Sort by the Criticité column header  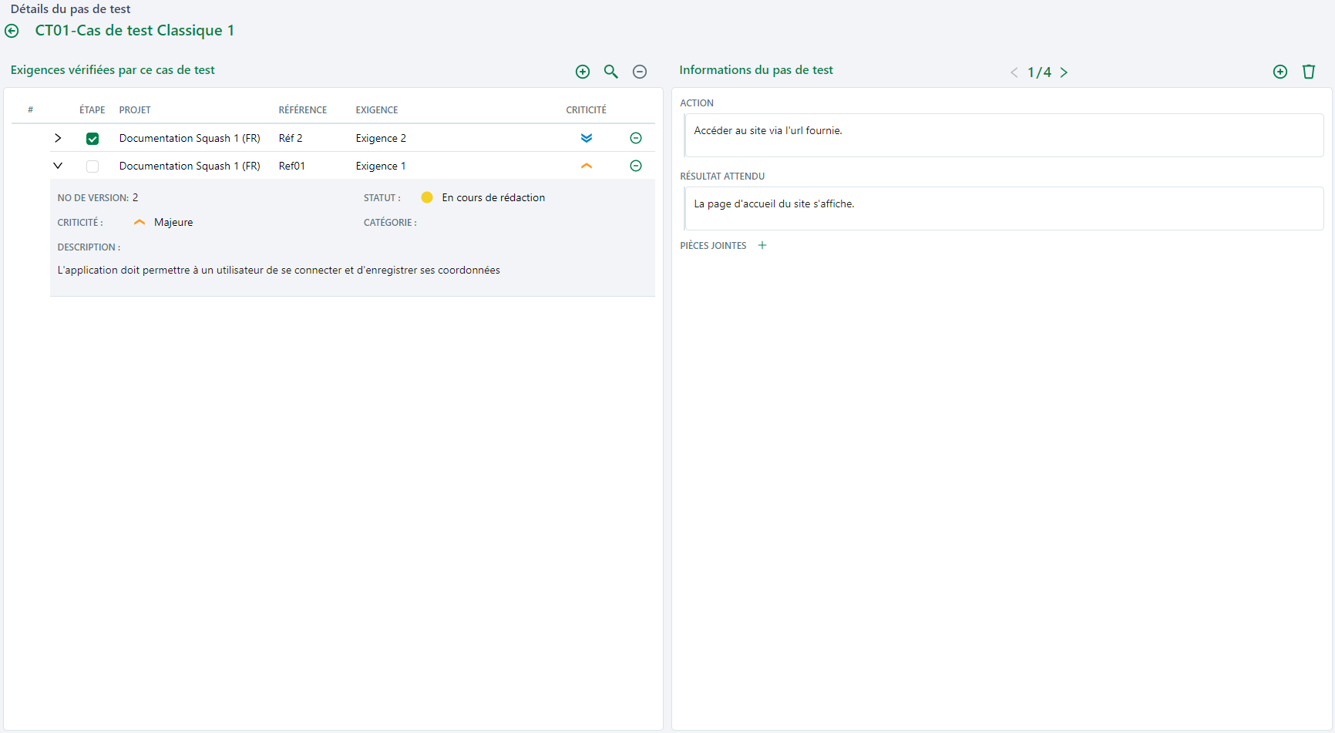click(586, 110)
